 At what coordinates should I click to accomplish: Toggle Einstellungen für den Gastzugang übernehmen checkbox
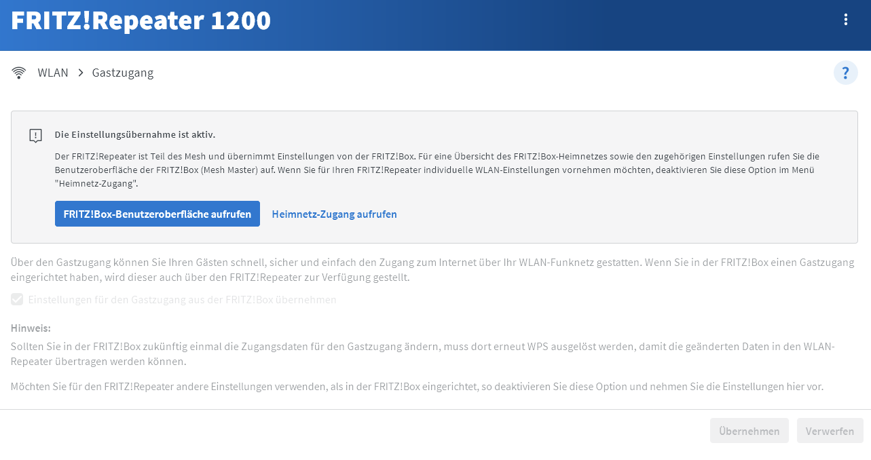point(17,299)
